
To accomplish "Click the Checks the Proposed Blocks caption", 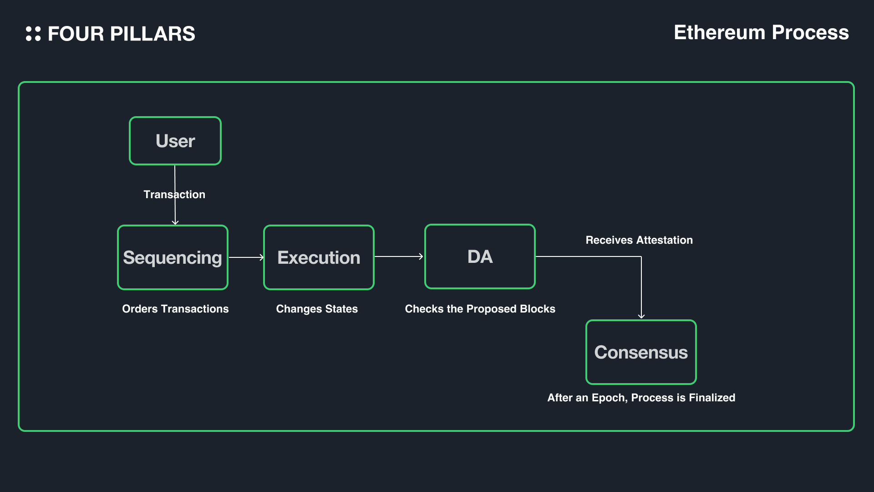I will coord(480,309).
